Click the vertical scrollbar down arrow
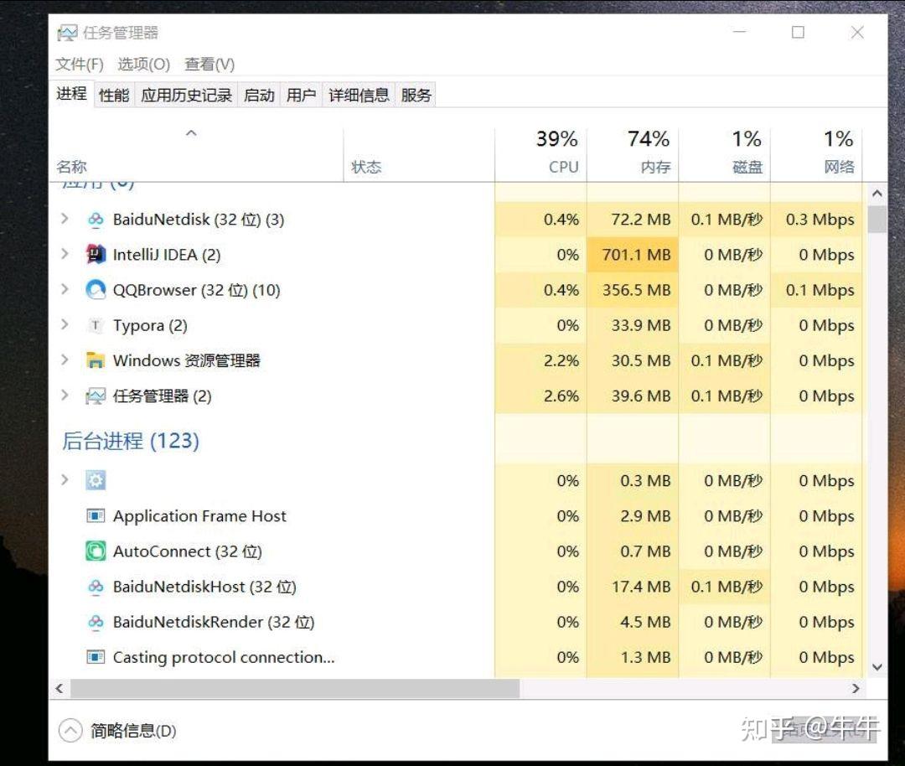This screenshot has width=905, height=766. pos(877,665)
